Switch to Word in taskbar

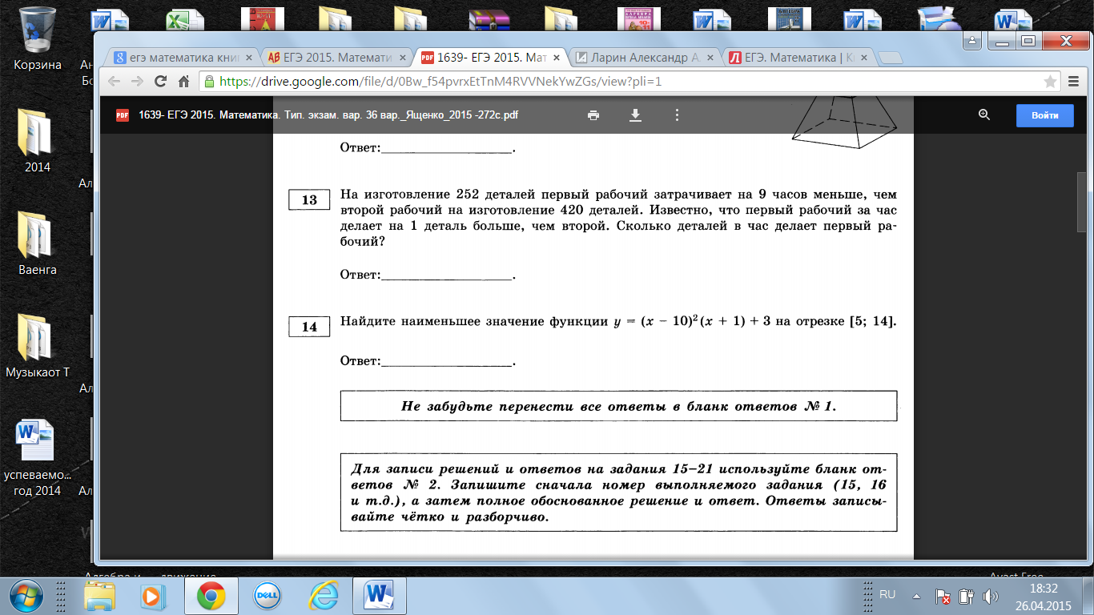click(378, 597)
